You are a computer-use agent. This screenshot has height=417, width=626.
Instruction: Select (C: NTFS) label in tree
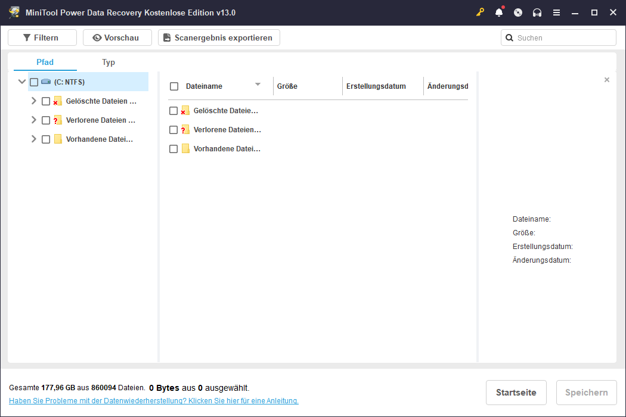coord(70,82)
